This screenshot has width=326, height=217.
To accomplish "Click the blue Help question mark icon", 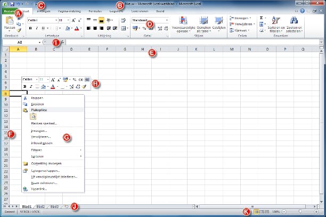I will click(303, 11).
